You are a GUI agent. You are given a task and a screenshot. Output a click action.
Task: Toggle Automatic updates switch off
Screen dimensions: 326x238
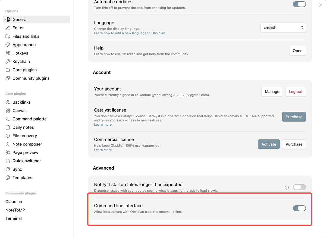pyautogui.click(x=299, y=4)
